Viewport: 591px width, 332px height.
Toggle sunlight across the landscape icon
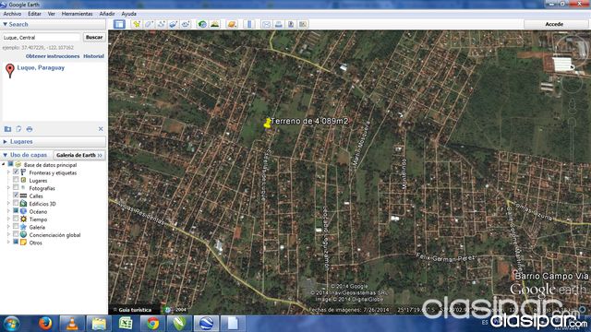pyautogui.click(x=215, y=24)
